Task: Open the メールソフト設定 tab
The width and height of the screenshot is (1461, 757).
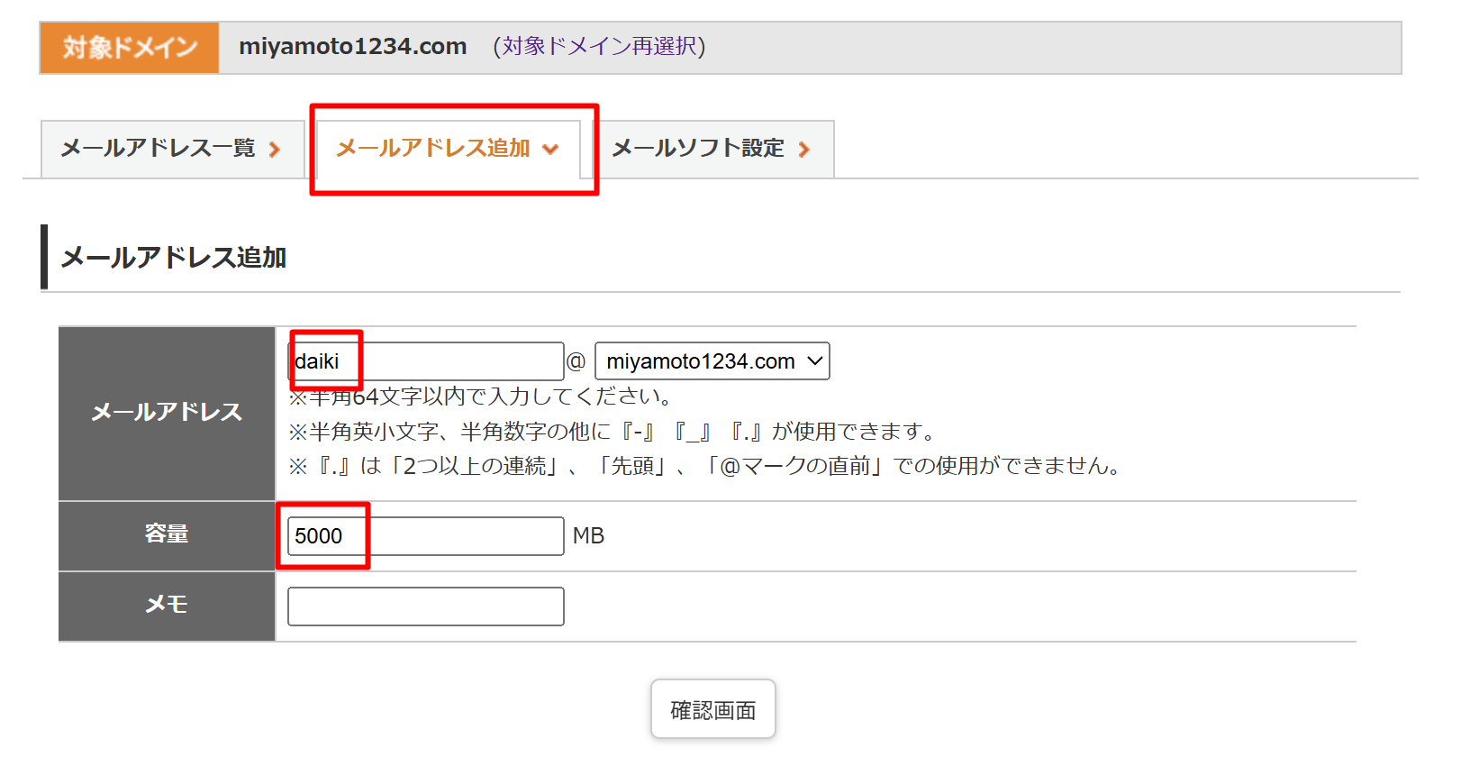Action: [698, 149]
